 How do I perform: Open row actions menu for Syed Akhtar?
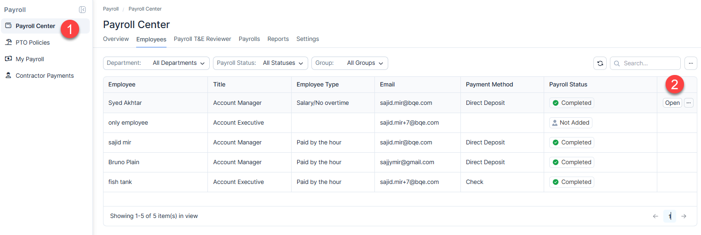(689, 103)
